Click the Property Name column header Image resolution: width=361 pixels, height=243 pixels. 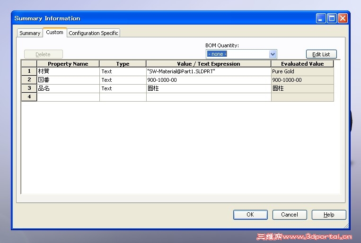click(68, 64)
